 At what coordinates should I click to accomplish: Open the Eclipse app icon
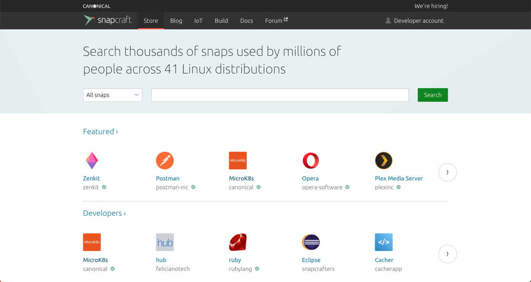click(x=311, y=242)
